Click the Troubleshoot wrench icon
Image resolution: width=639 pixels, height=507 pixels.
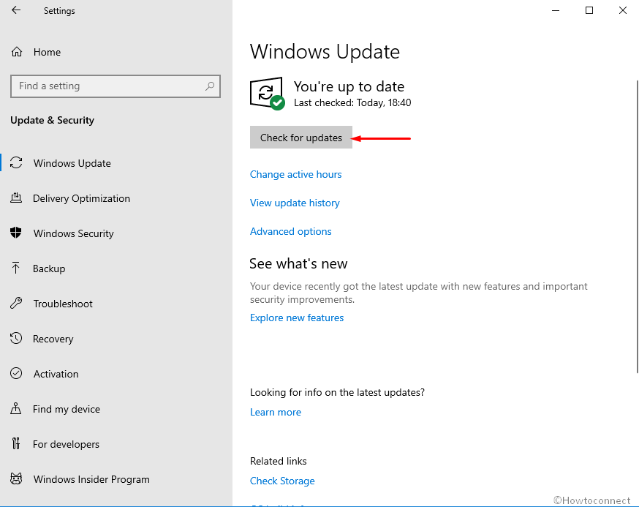click(16, 303)
